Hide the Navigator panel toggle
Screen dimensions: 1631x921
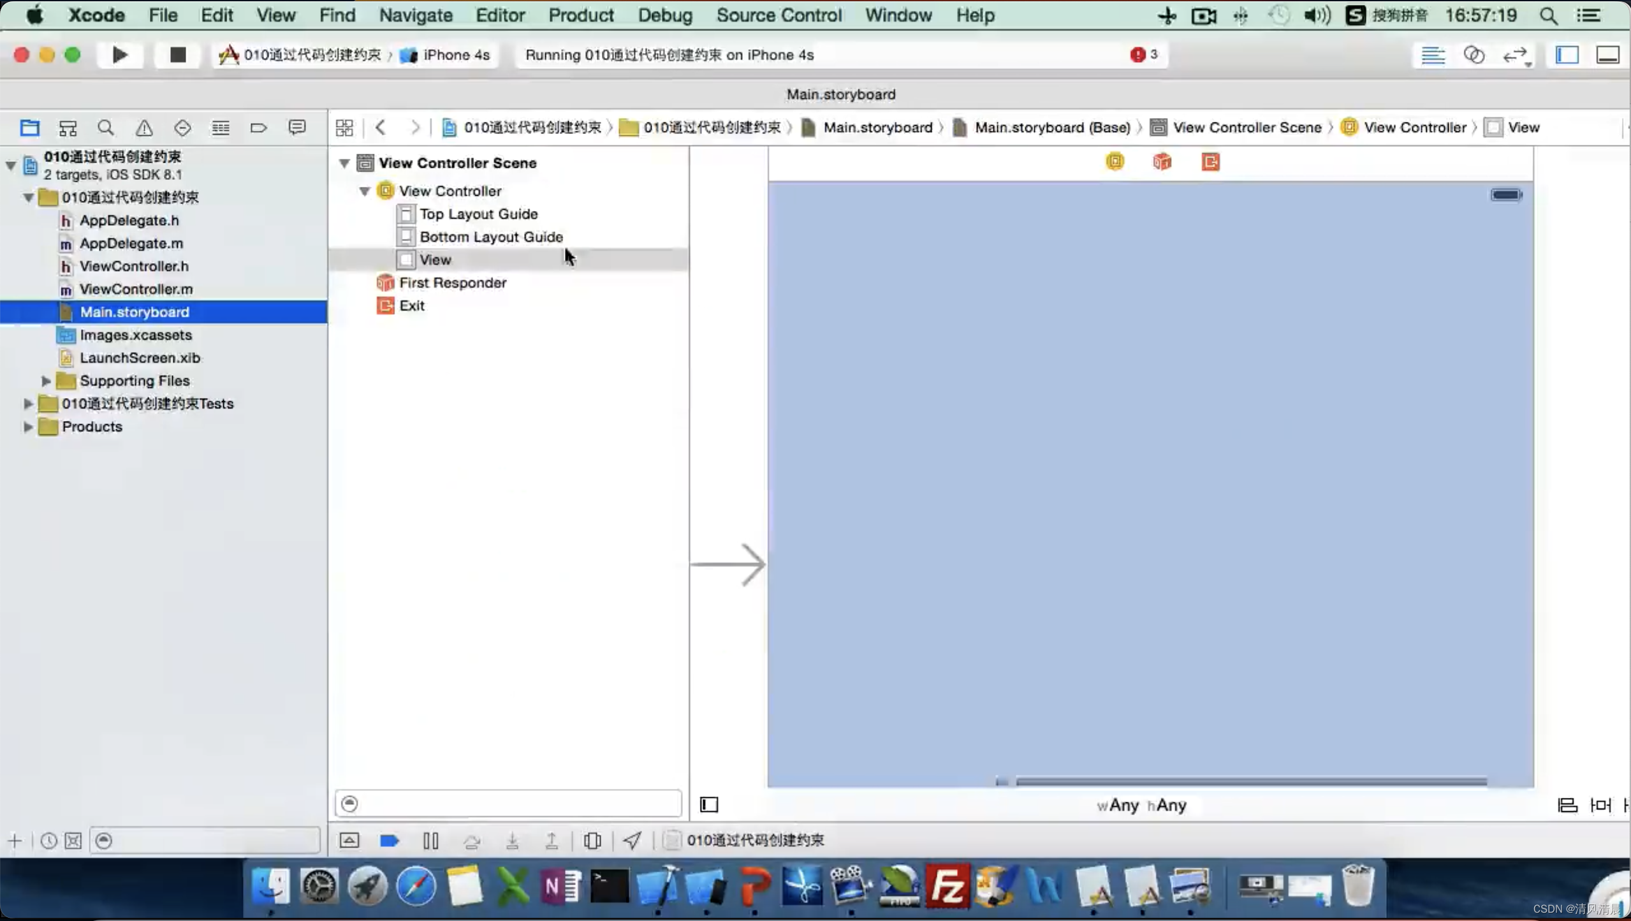coord(1567,55)
